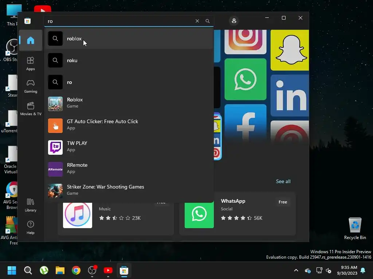Screen dimensions: 373x279
Task: Open taskbar Search
Action: click(x=28, y=270)
